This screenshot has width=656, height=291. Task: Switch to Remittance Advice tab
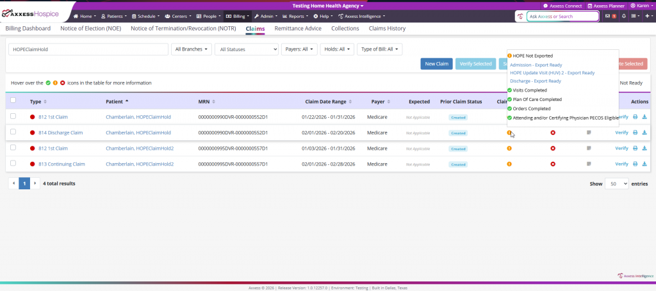tap(298, 29)
